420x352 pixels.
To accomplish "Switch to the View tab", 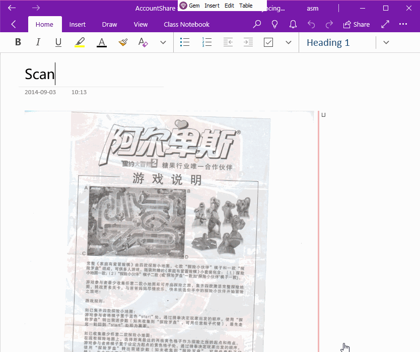I will click(x=141, y=24).
